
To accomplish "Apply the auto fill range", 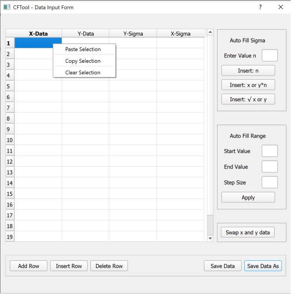I will pos(248,198).
